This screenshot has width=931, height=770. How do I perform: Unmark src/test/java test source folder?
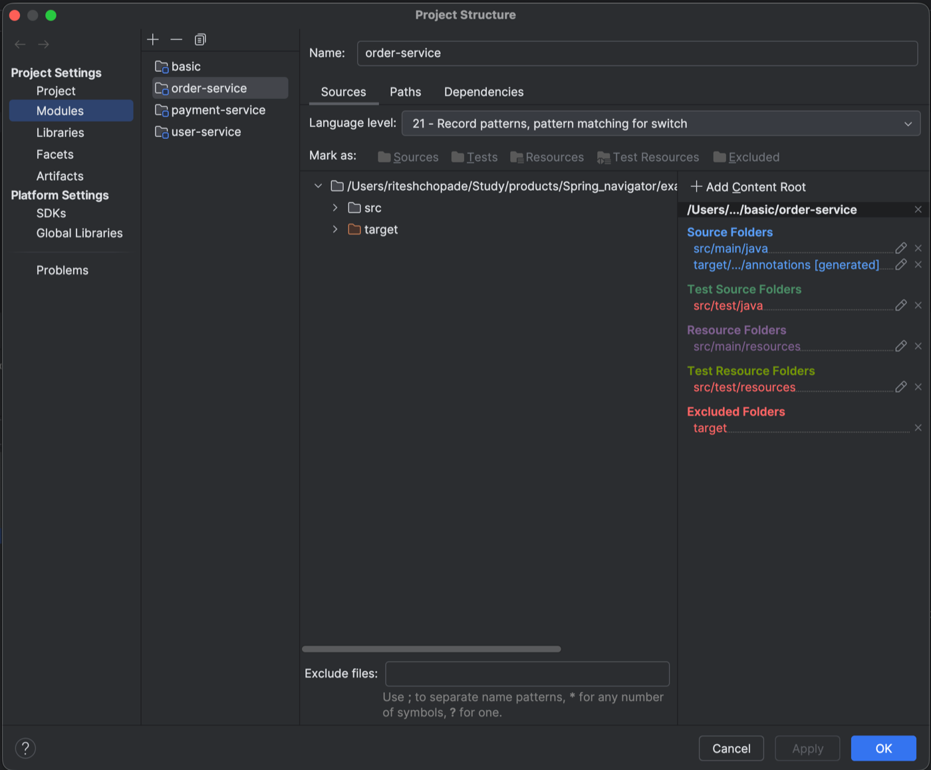coord(918,305)
